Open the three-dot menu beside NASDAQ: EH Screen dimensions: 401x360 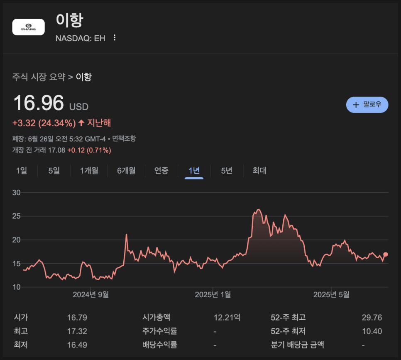(115, 38)
